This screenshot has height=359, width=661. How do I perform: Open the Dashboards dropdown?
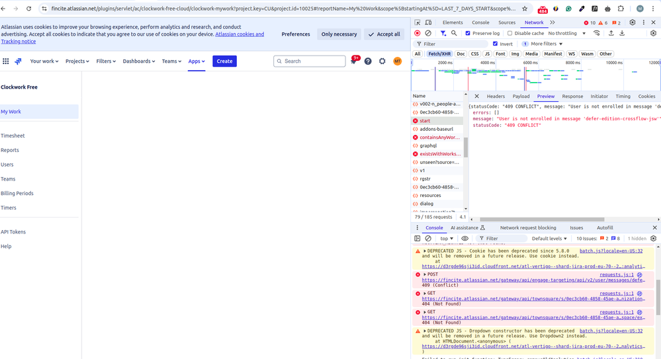click(x=139, y=61)
